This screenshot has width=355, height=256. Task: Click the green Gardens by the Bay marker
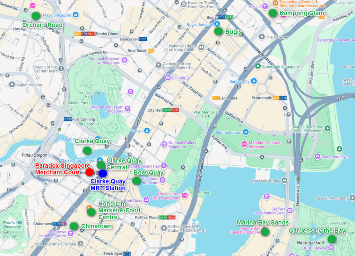click(332, 239)
